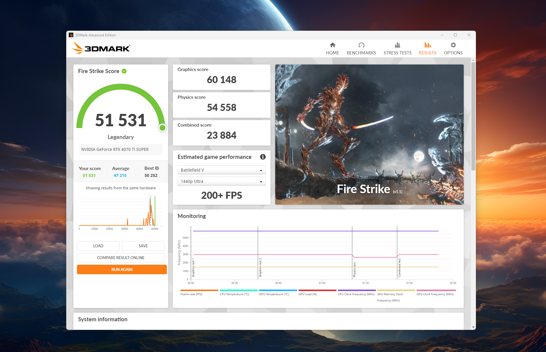The width and height of the screenshot is (546, 352).
Task: Minimize the 3DMark window
Action: coord(442,35)
